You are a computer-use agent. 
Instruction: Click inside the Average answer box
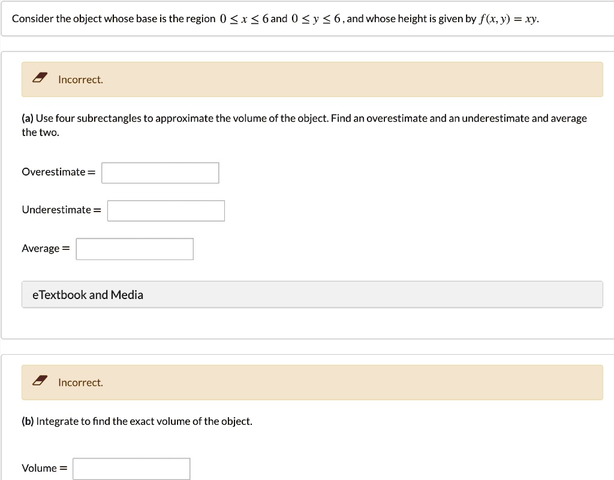coord(134,249)
